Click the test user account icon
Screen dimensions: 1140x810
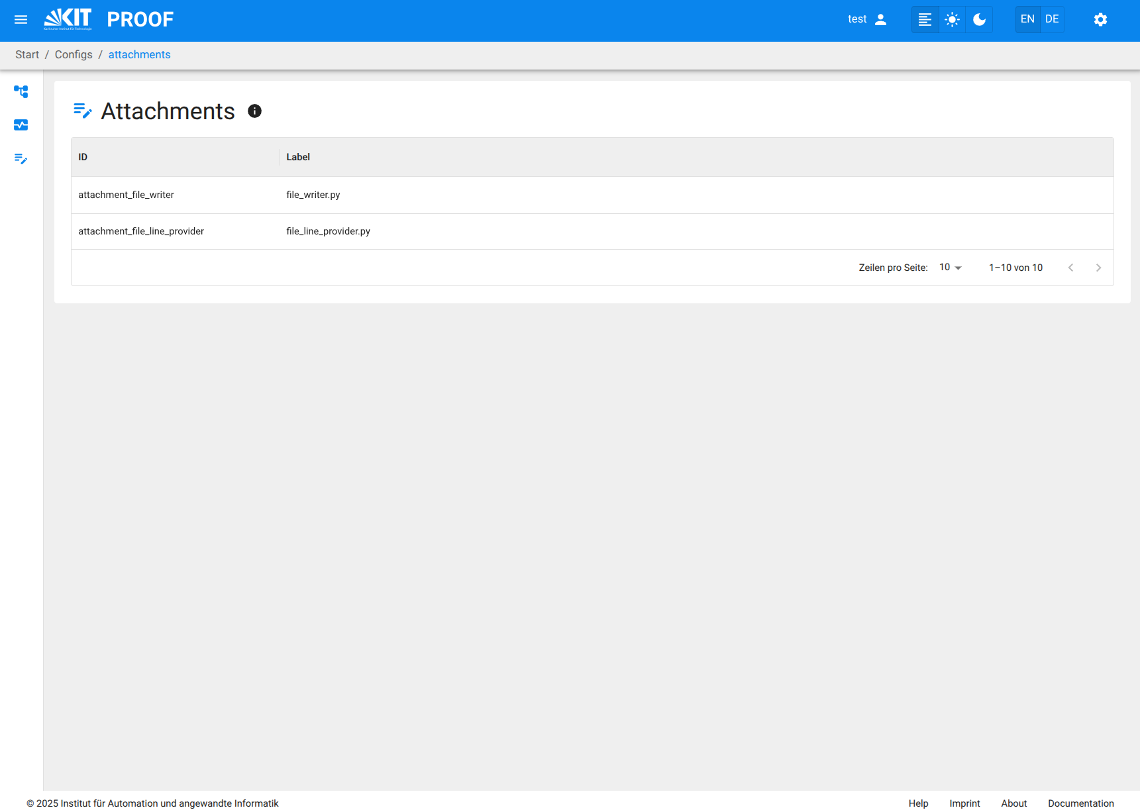(880, 20)
